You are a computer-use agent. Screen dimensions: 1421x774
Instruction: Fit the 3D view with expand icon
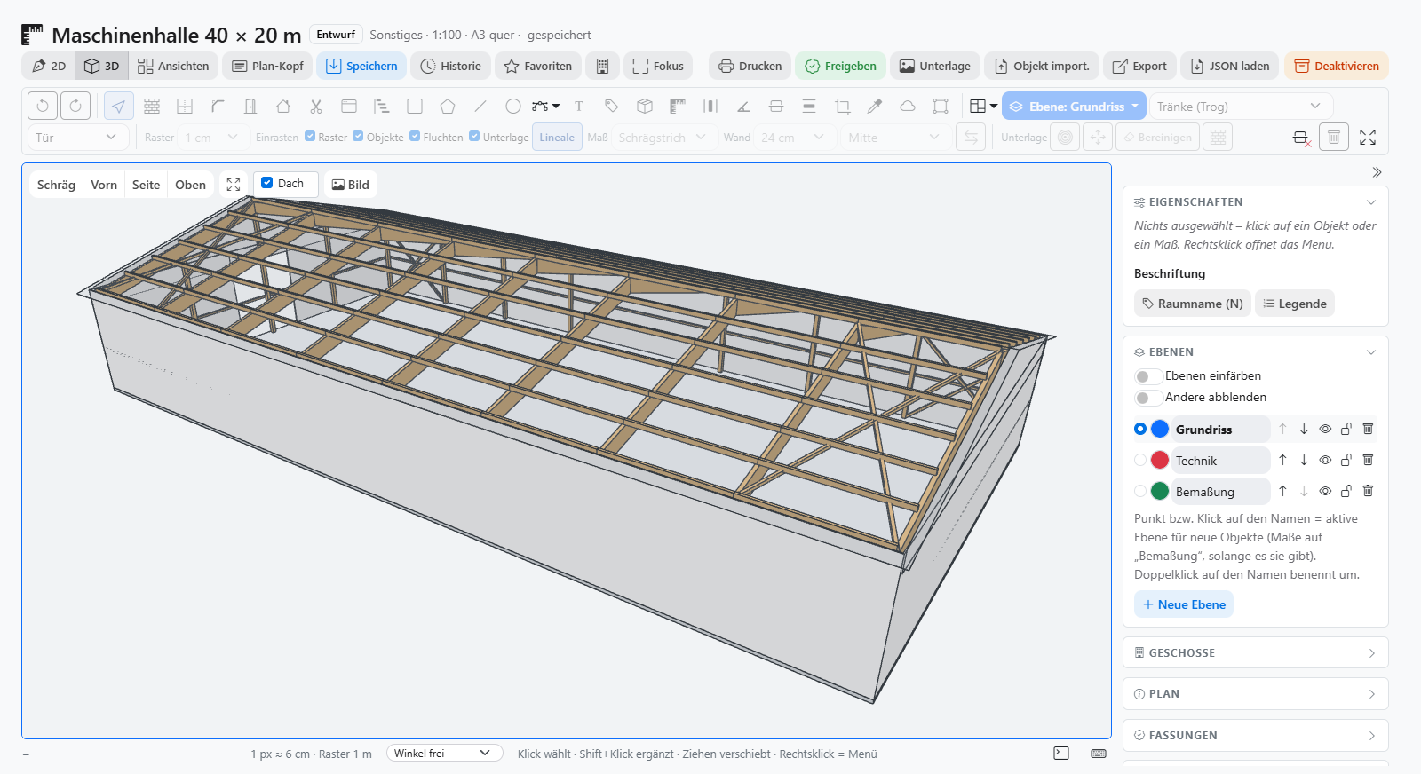(234, 185)
